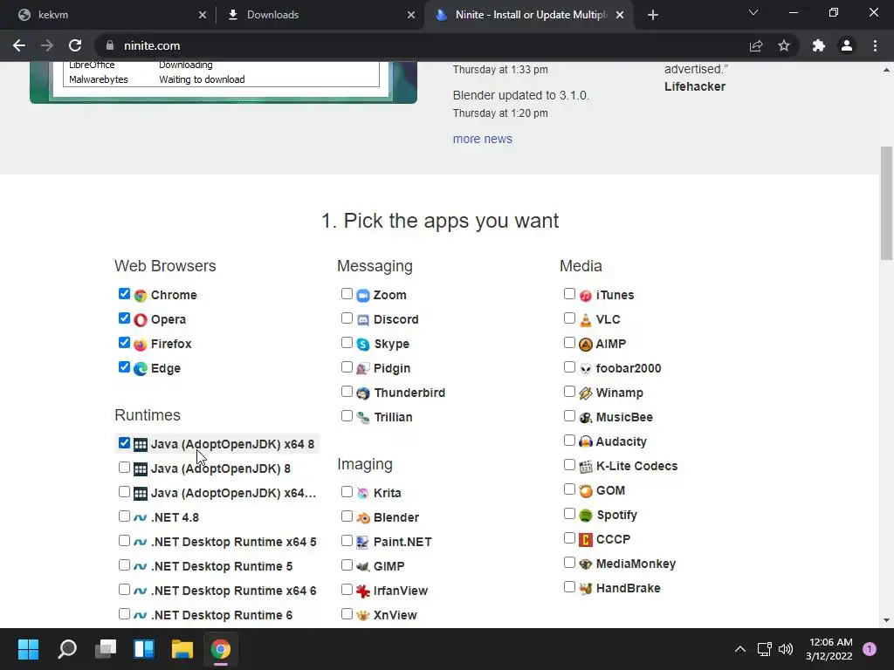Check the Pidgin checkbox
The height and width of the screenshot is (670, 894).
(347, 367)
